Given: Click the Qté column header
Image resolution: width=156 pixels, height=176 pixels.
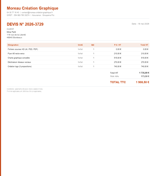Looking at the screenshot, I should 92,45.
